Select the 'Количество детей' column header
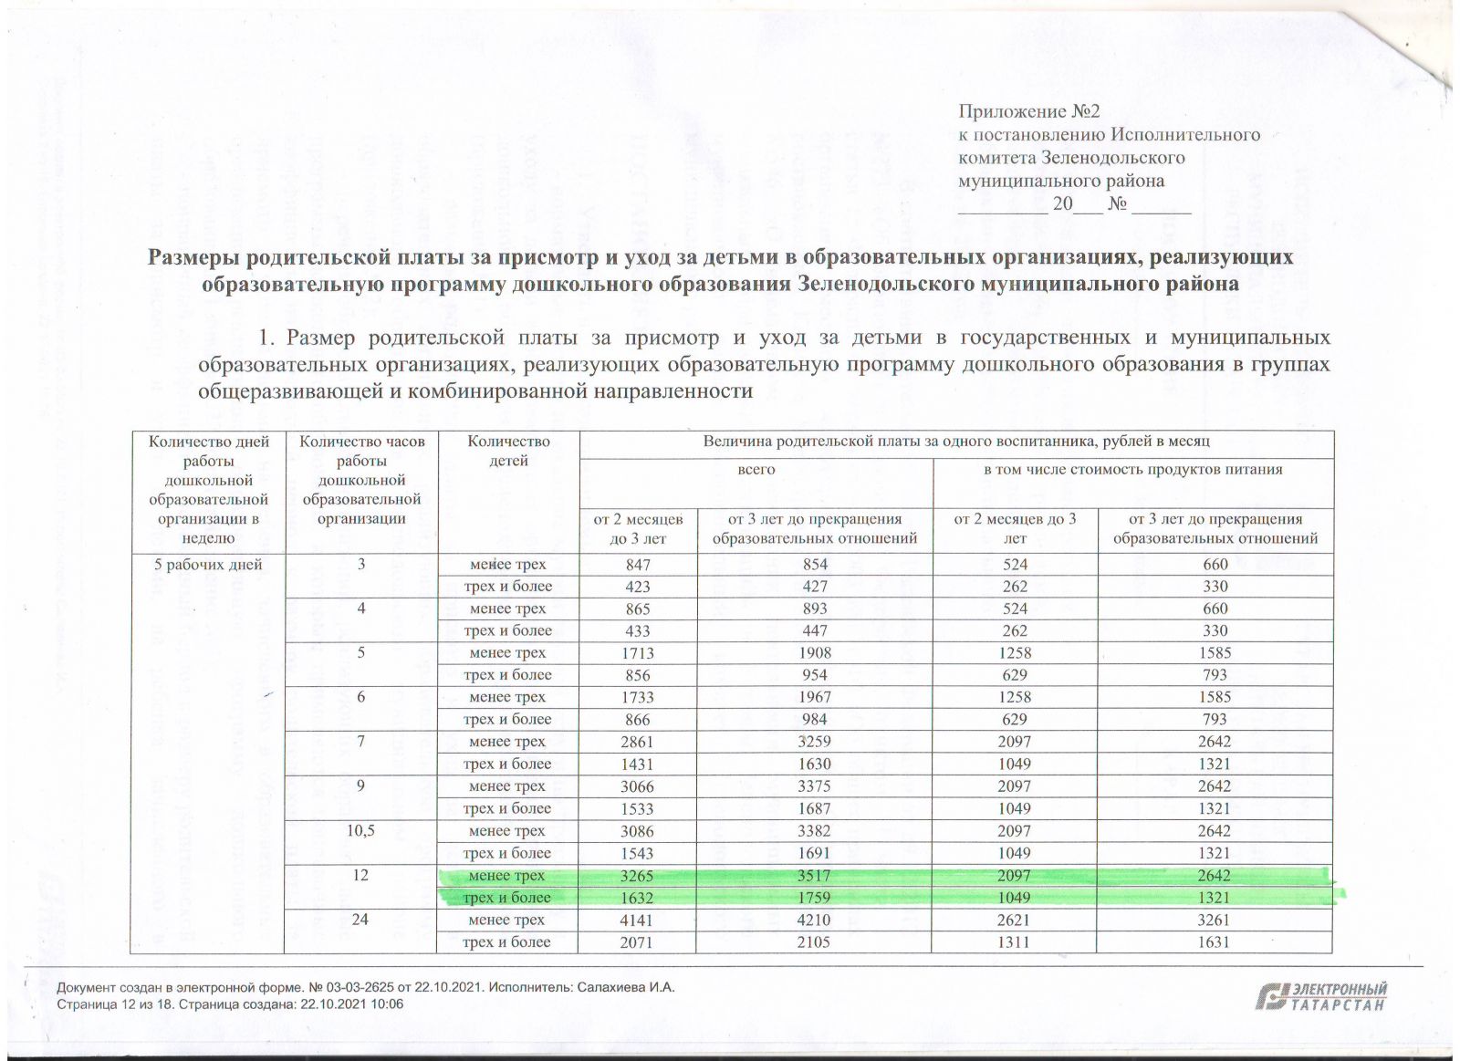This screenshot has width=1460, height=1061. coord(508,451)
